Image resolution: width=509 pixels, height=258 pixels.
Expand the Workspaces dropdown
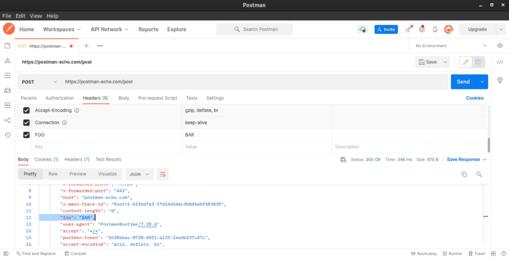click(62, 29)
